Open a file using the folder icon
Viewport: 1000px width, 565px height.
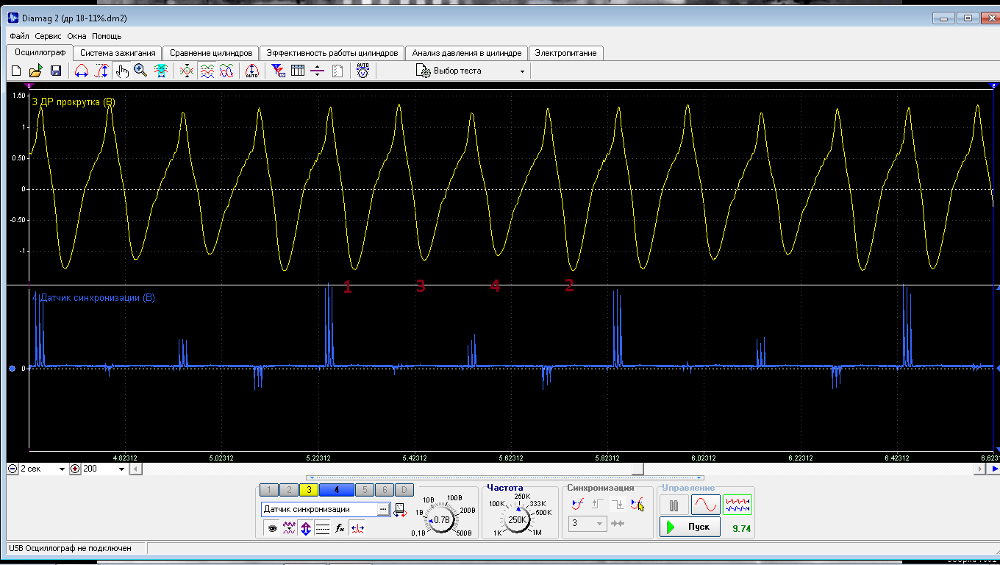[35, 71]
